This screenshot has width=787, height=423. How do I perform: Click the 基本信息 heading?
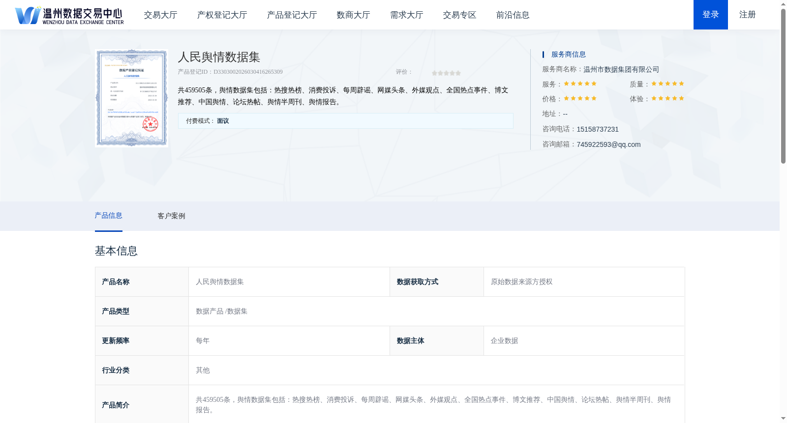(116, 251)
